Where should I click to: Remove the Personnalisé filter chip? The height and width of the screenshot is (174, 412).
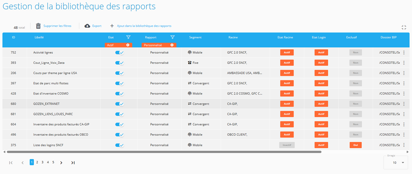(x=172, y=45)
